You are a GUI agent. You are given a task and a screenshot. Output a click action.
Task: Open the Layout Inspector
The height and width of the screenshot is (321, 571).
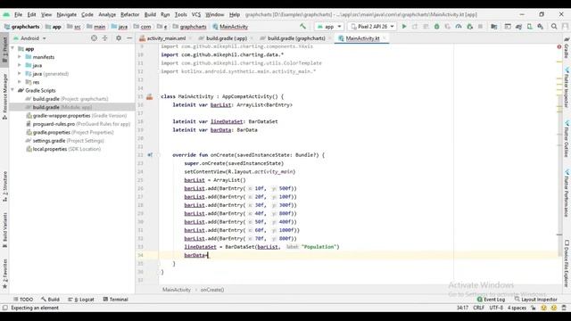(x=535, y=300)
